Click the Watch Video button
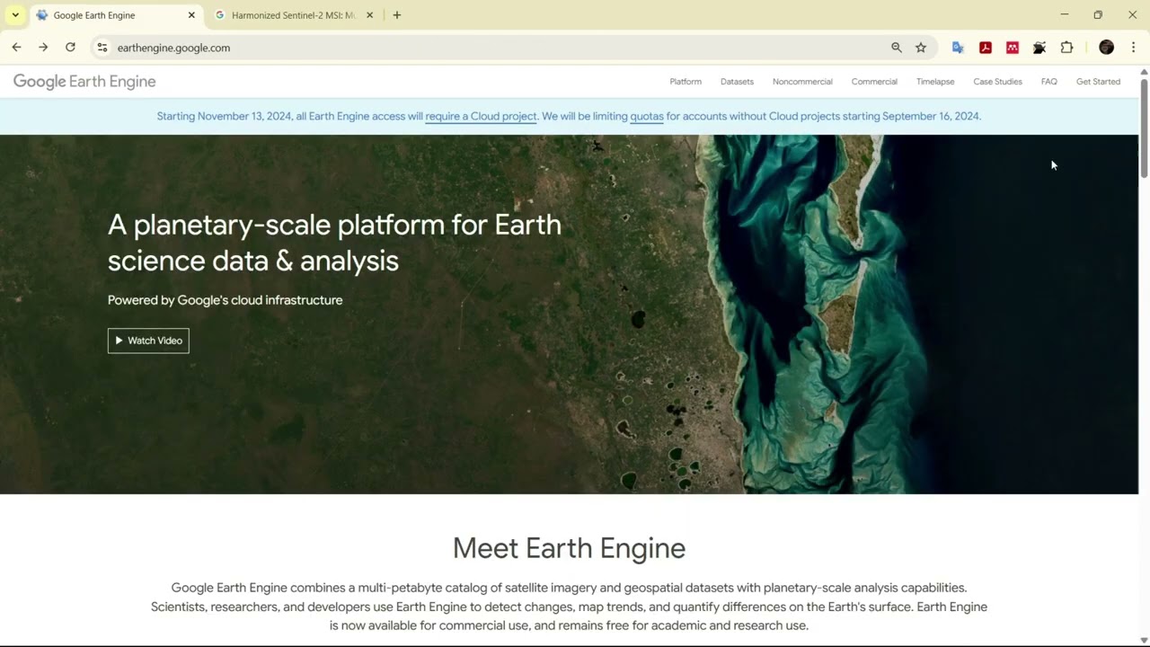Viewport: 1150px width, 647px height. point(148,341)
